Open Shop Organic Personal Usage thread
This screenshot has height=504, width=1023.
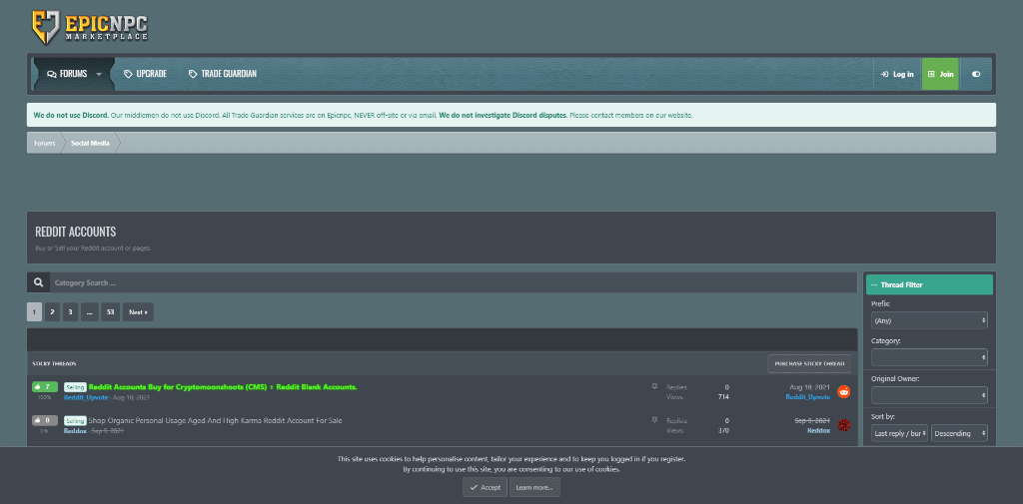click(216, 420)
